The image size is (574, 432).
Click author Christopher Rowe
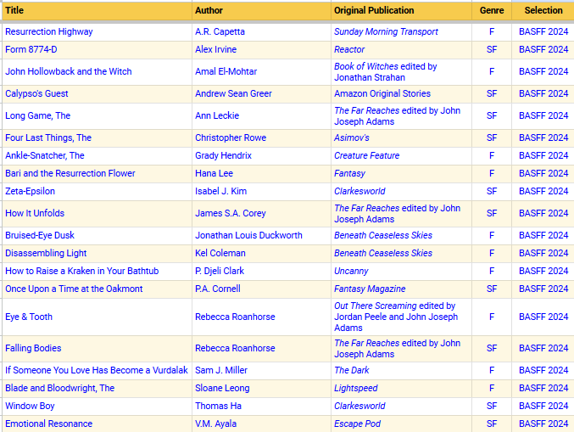[231, 137]
